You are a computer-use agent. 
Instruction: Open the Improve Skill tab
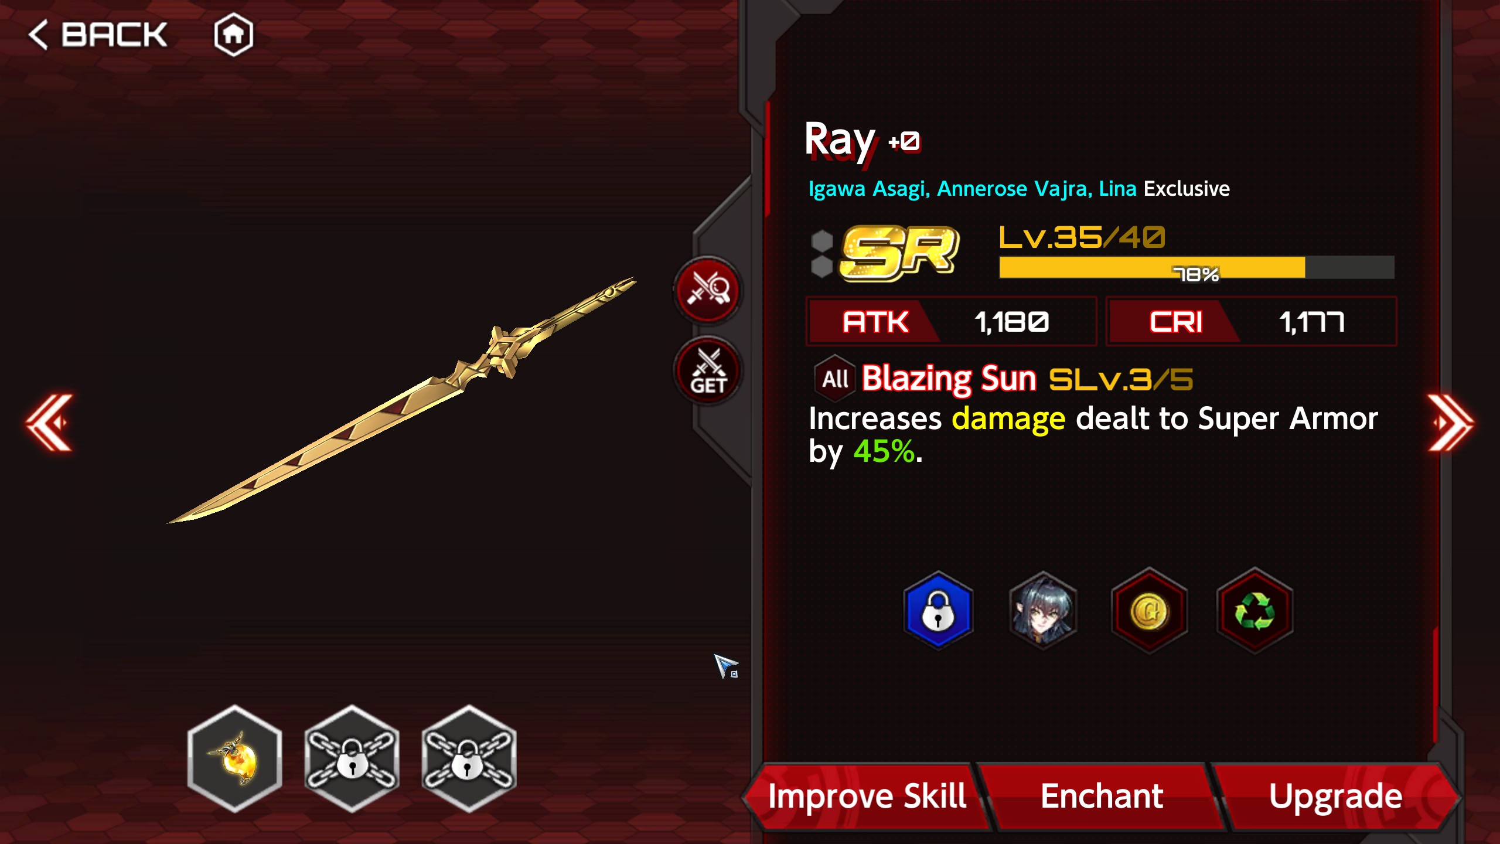(866, 796)
